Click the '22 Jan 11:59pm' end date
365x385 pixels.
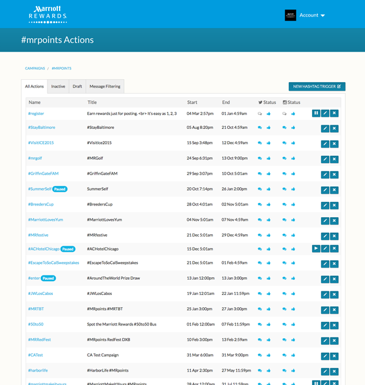tap(235, 293)
